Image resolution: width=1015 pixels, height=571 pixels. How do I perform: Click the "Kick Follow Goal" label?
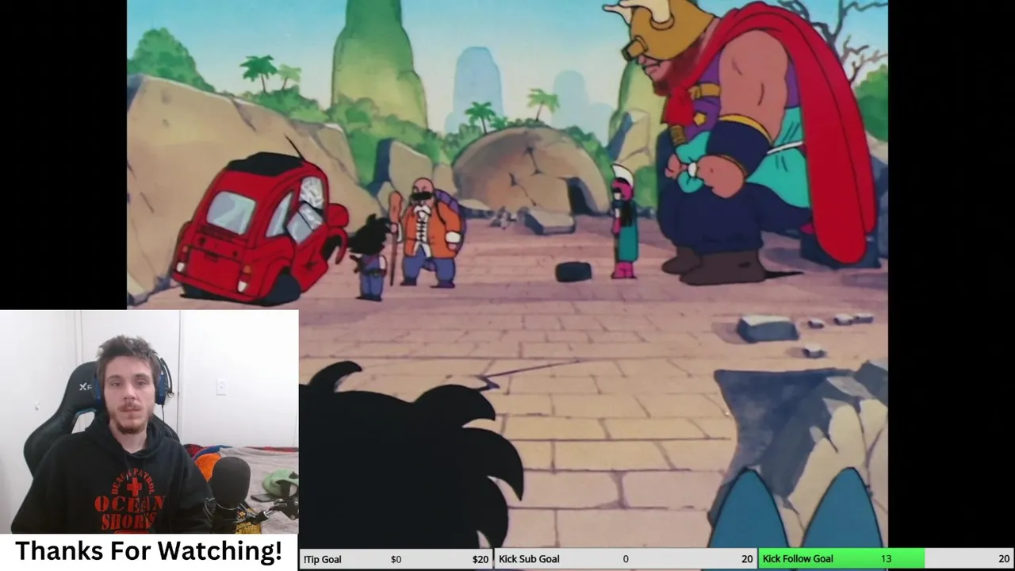pyautogui.click(x=798, y=559)
